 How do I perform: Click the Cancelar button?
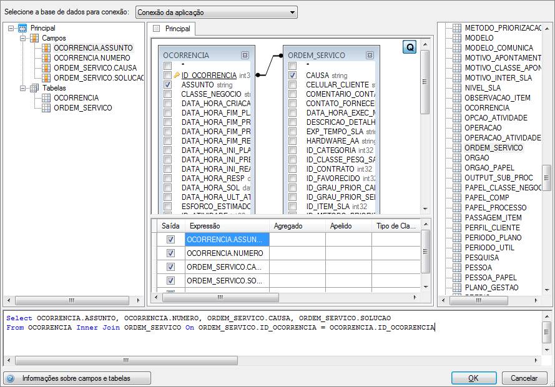click(524, 378)
